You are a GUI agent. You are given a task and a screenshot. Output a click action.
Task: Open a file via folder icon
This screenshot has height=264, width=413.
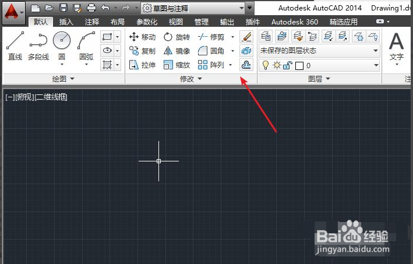[x=50, y=8]
